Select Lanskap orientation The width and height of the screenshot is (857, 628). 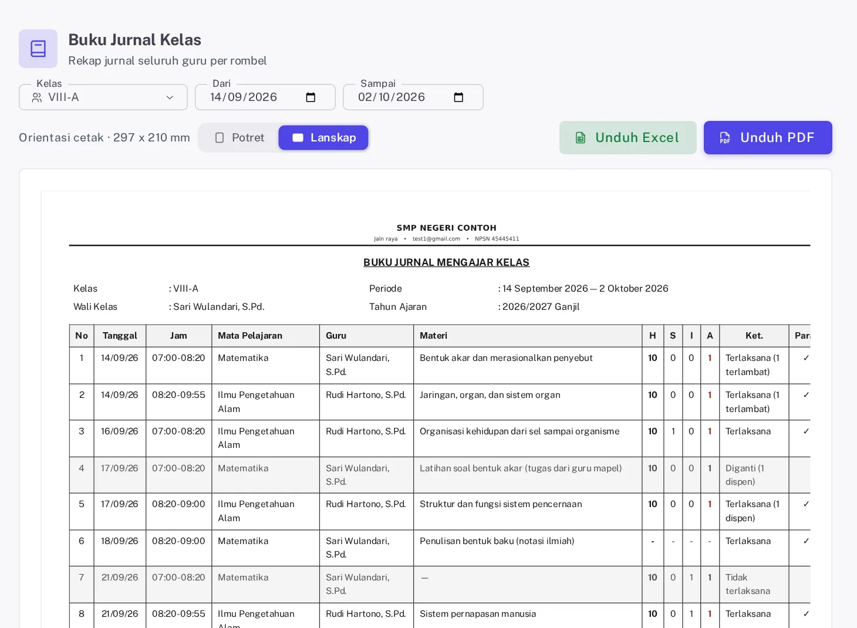(323, 137)
